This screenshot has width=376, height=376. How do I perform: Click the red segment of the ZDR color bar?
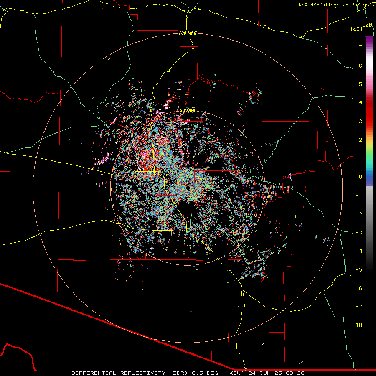tap(369, 113)
